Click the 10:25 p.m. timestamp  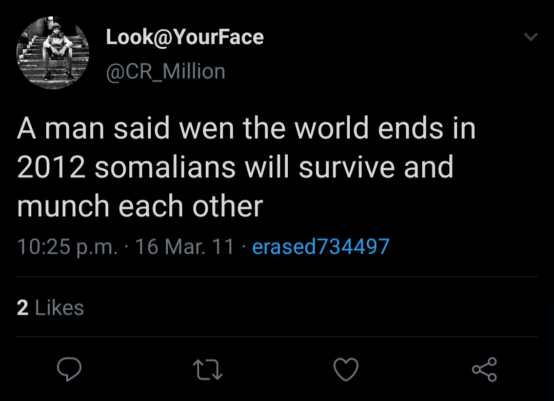pos(67,247)
